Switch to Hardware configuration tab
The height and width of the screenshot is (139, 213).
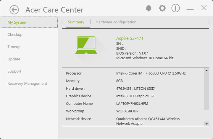point(116,22)
